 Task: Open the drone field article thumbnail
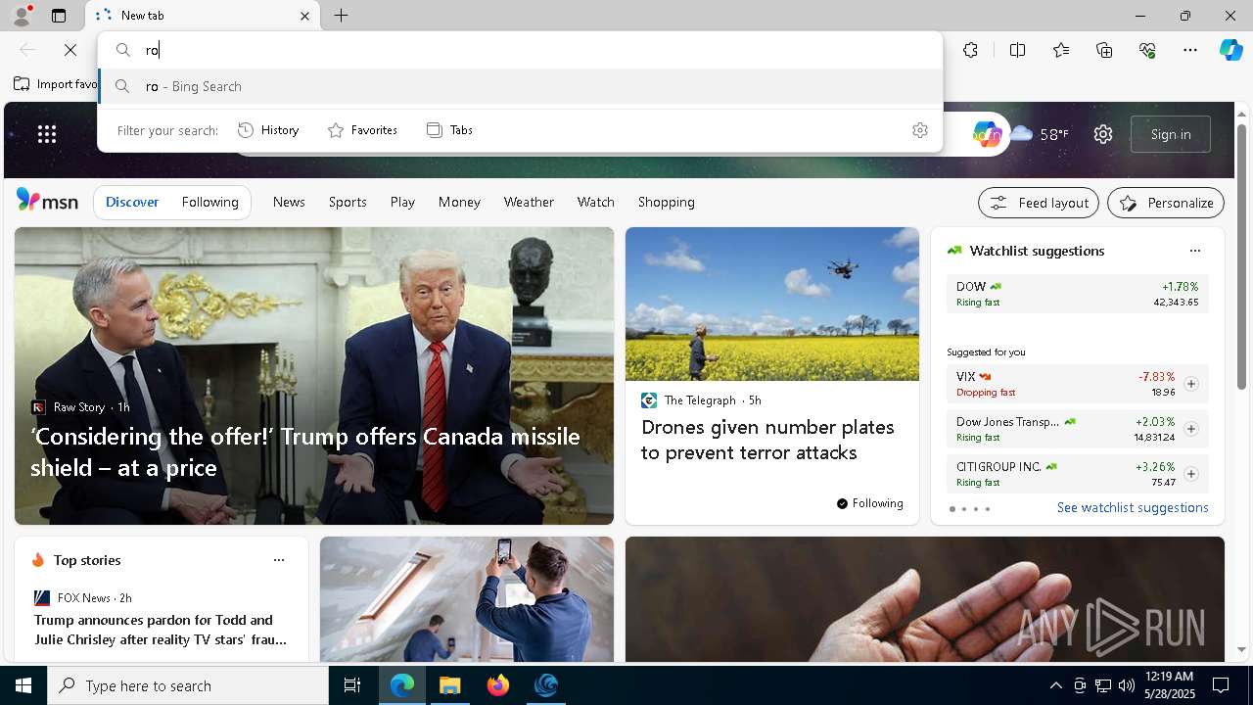coord(772,304)
